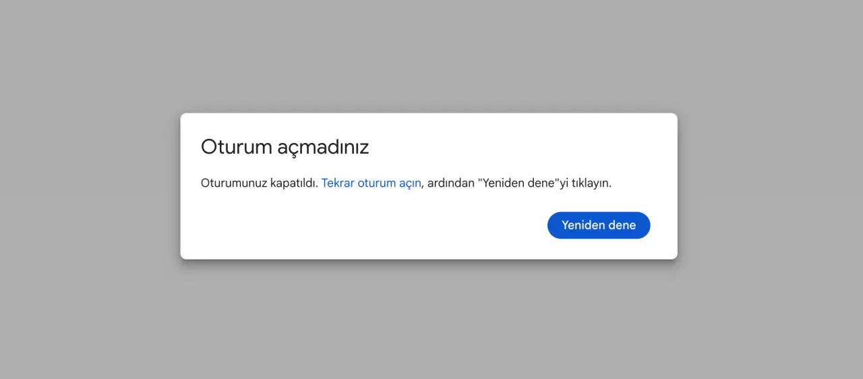Click the word "açmadınız" in the heading
The height and width of the screenshot is (379, 863).
click(324, 147)
